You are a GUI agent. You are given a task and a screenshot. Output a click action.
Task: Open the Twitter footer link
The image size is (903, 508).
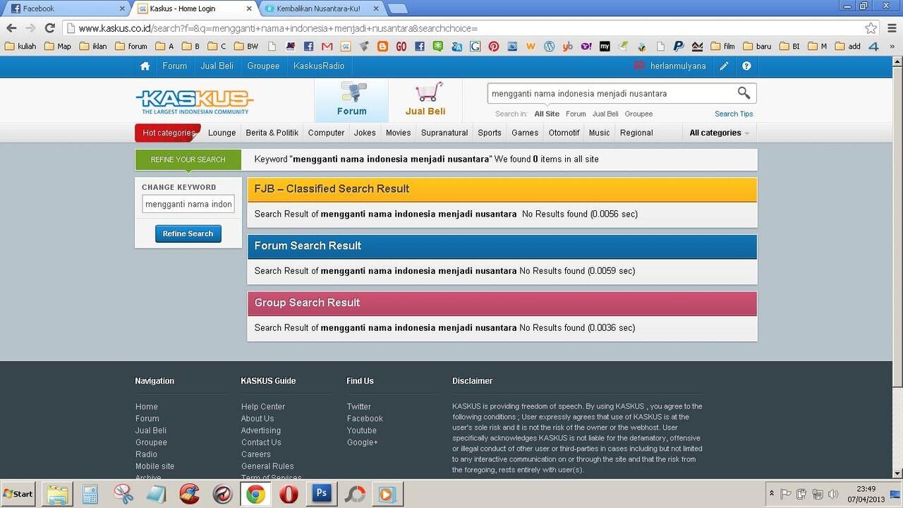[358, 406]
